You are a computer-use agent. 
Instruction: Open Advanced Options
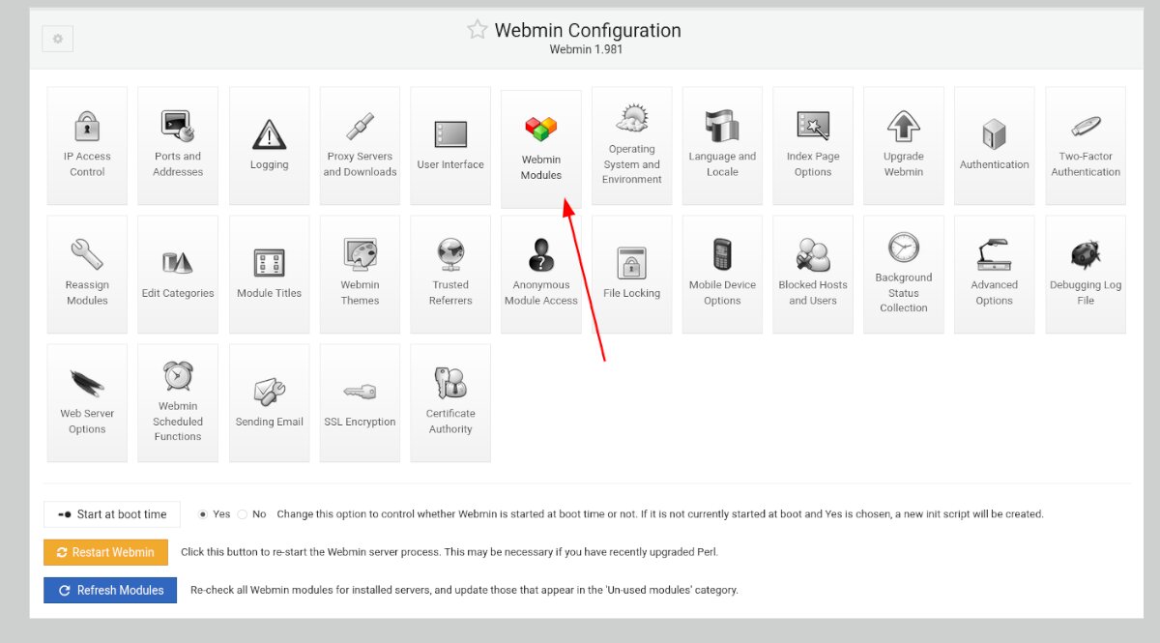[x=995, y=274]
